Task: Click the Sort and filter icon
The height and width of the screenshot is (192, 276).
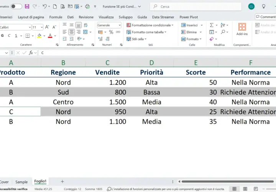Action: click(223, 25)
